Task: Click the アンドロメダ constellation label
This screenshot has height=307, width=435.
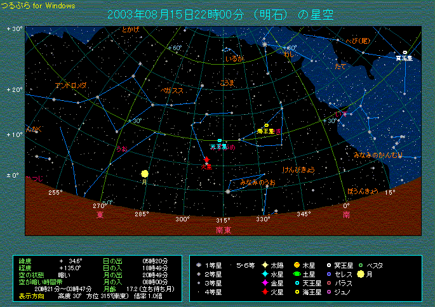Action: pos(70,85)
